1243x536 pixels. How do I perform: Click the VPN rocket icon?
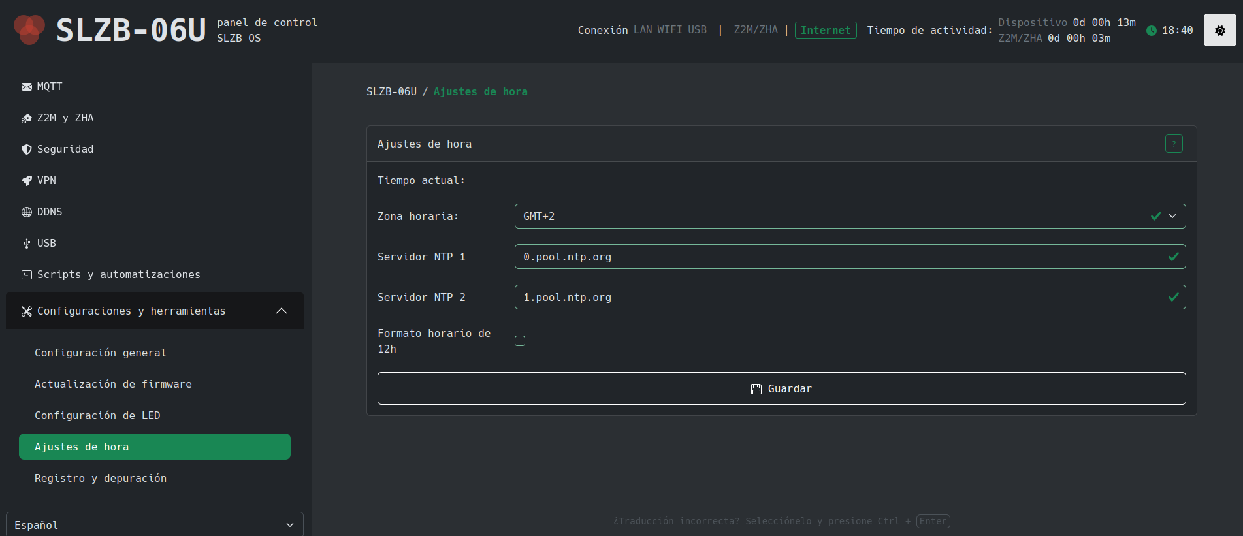pyautogui.click(x=27, y=181)
